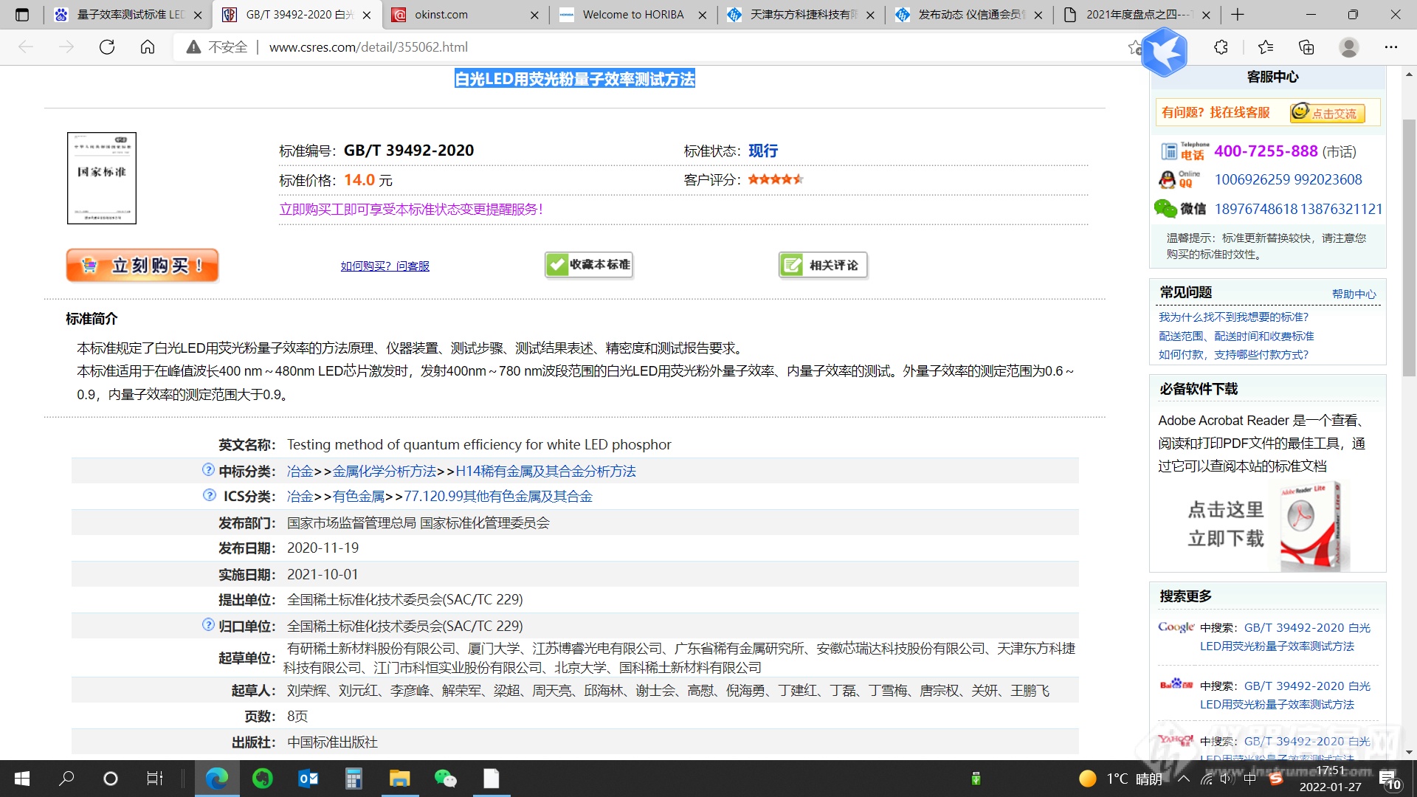Viewport: 1417px width, 797px height.
Task: Click 点击交流 online chat button
Action: [1328, 112]
